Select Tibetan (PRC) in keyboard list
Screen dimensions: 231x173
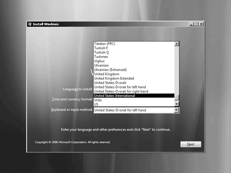134,44
